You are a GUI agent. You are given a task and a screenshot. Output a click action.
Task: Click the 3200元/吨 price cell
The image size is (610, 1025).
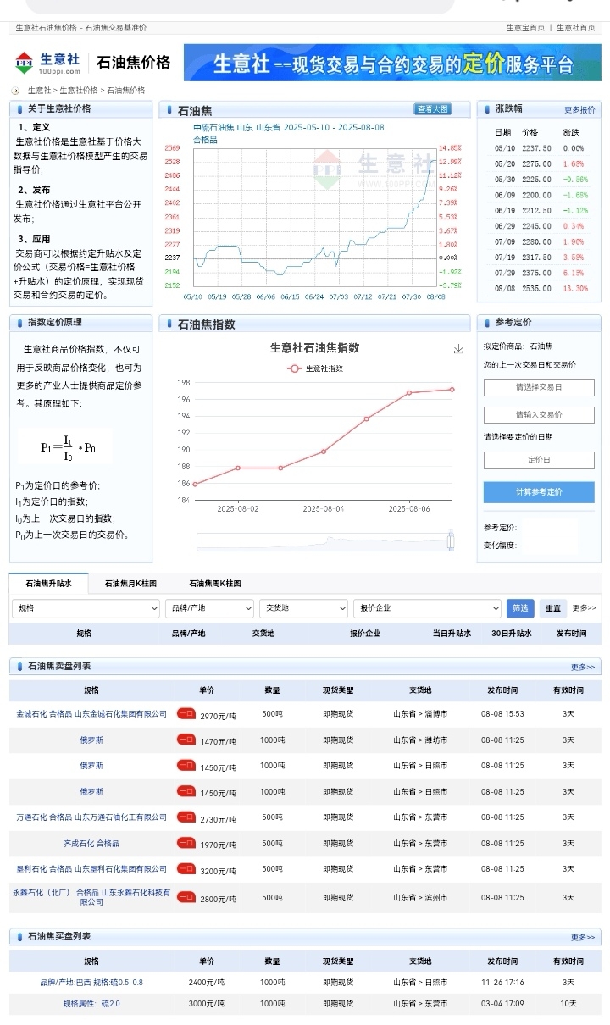tap(218, 871)
